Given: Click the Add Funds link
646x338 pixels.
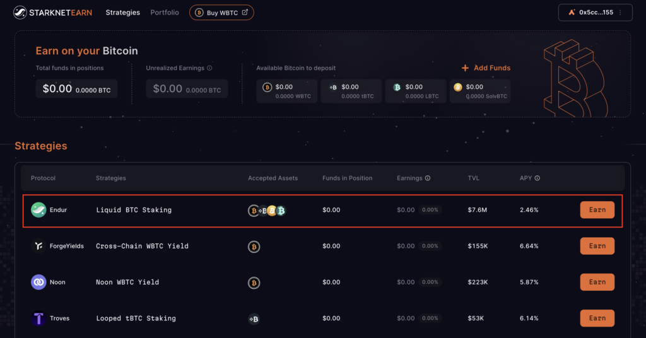Looking at the screenshot, I should click(486, 68).
